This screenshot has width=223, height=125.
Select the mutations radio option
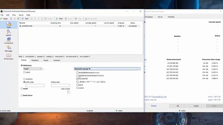(24, 79)
